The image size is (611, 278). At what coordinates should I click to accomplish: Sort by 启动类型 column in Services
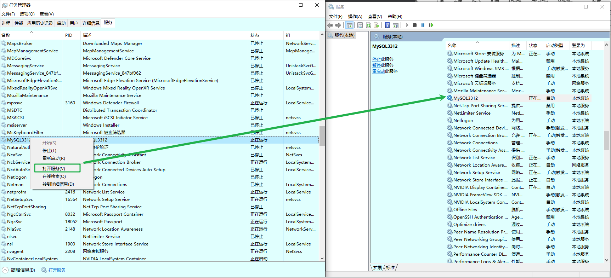[556, 45]
